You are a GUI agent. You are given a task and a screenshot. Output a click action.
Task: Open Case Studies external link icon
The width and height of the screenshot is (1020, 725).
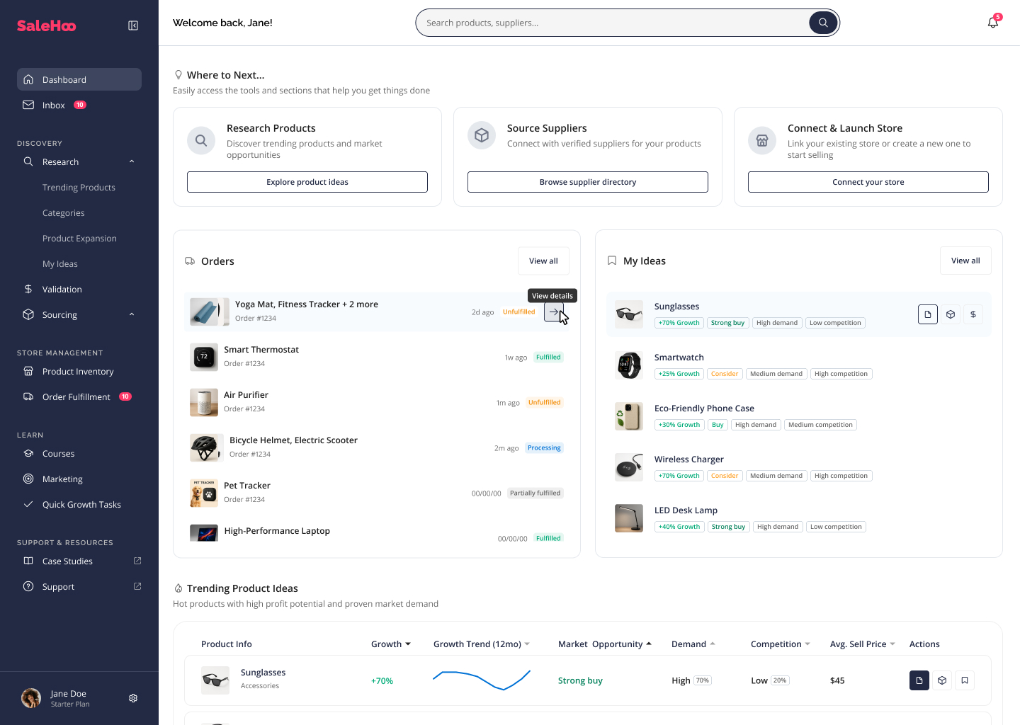tap(137, 561)
